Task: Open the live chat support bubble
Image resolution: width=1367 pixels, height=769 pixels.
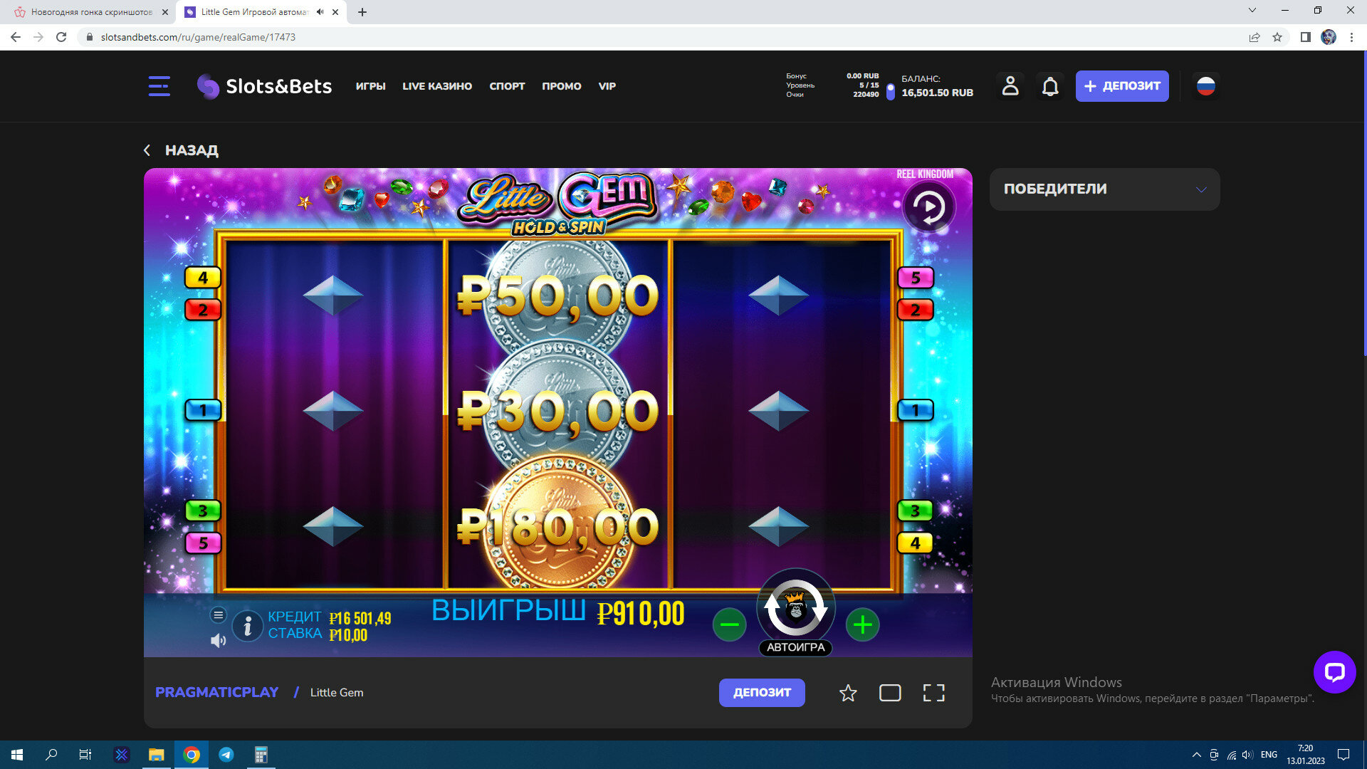Action: 1334,671
